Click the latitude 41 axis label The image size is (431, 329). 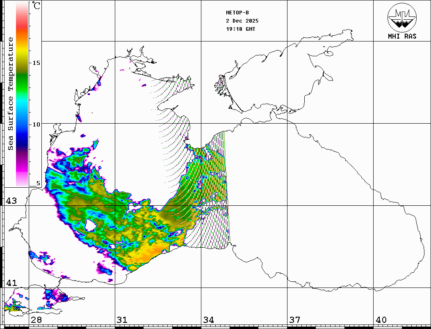point(11,283)
